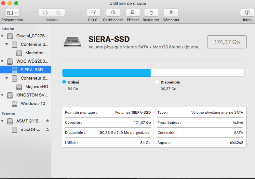
Task: Click the disk2s2 device identifier
Action: (236, 143)
